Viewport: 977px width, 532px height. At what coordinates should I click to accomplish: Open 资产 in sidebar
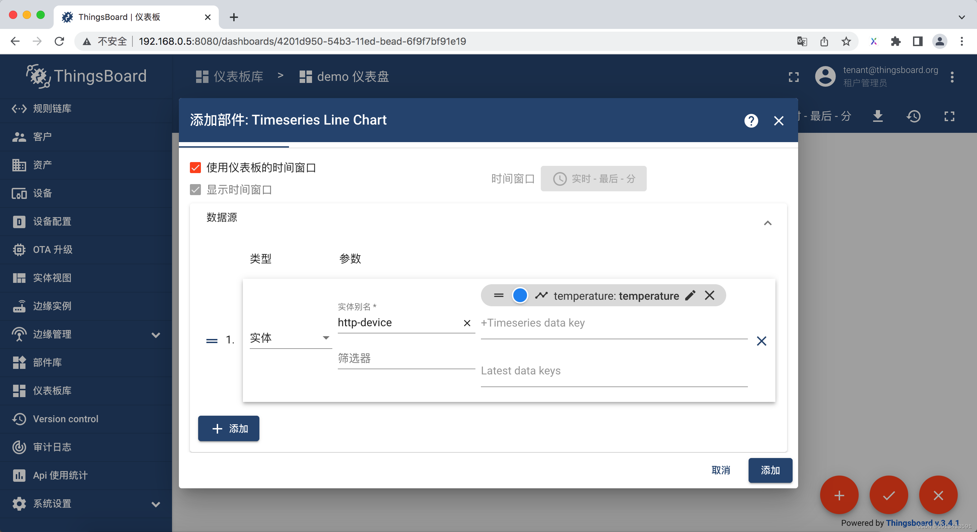(86, 165)
